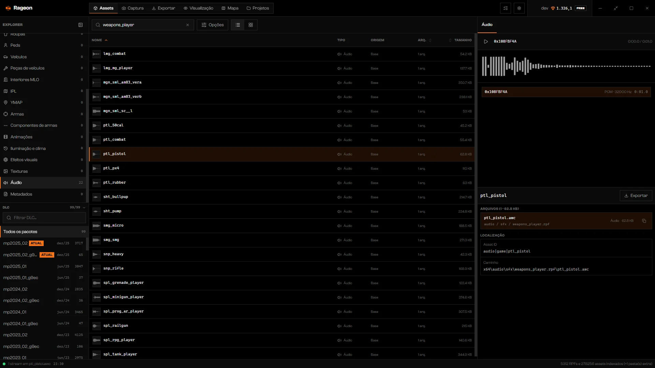Seek within the audio waveform display

[566, 66]
